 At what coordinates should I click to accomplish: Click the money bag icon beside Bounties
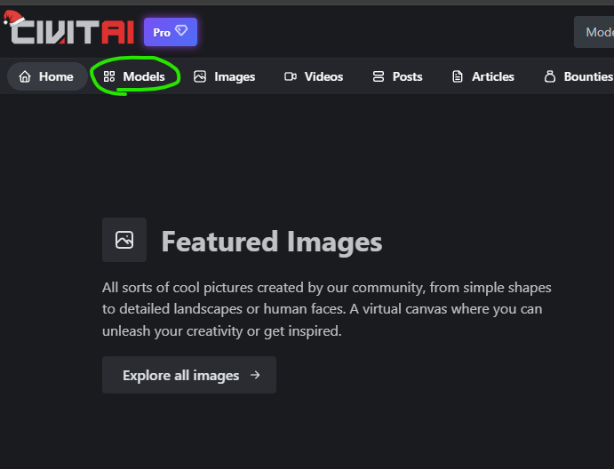(549, 76)
